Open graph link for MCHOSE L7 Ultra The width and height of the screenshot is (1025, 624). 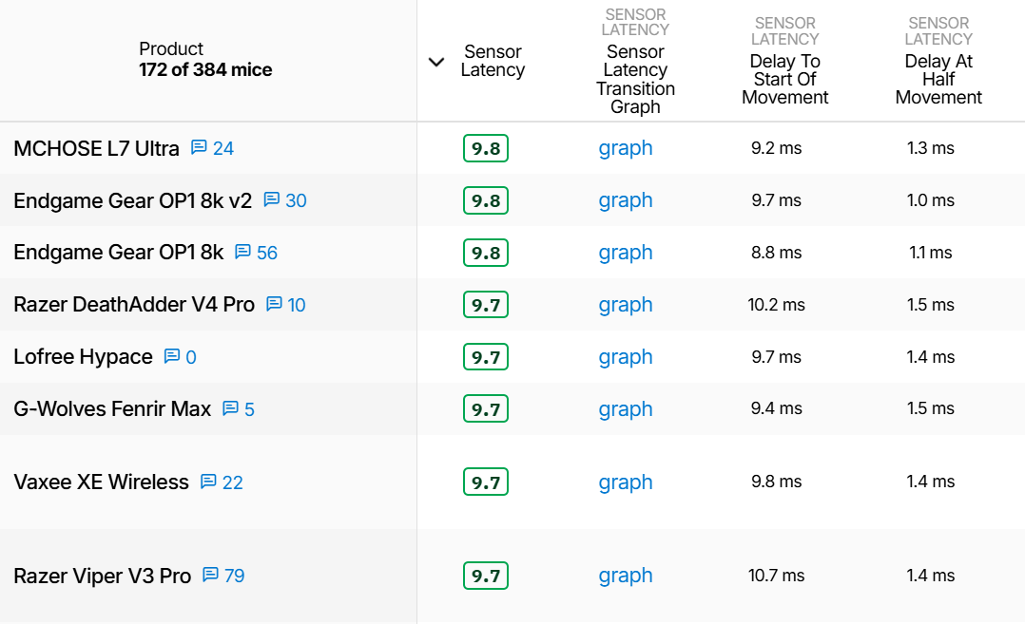[626, 148]
